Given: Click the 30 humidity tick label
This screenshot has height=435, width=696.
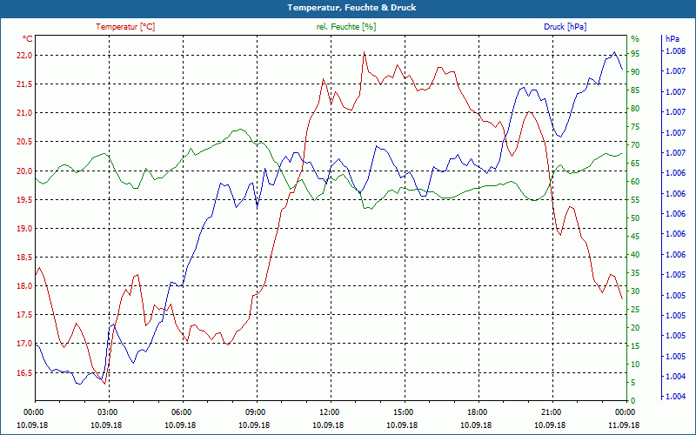Looking at the screenshot, I should point(635,291).
